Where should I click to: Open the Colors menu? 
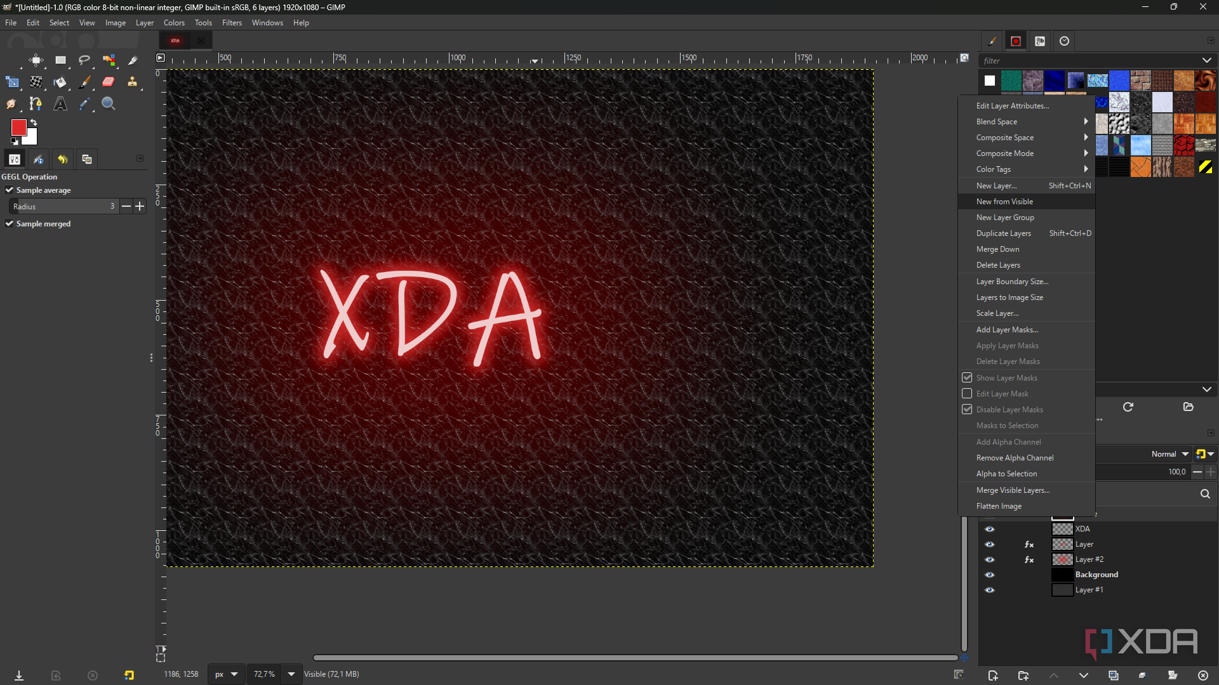pos(174,23)
